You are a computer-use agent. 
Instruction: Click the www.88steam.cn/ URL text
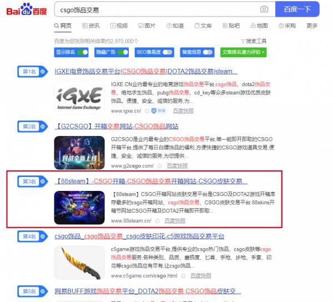131,221
